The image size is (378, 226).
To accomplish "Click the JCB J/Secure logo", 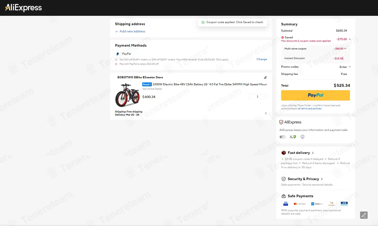I will coord(344,204).
